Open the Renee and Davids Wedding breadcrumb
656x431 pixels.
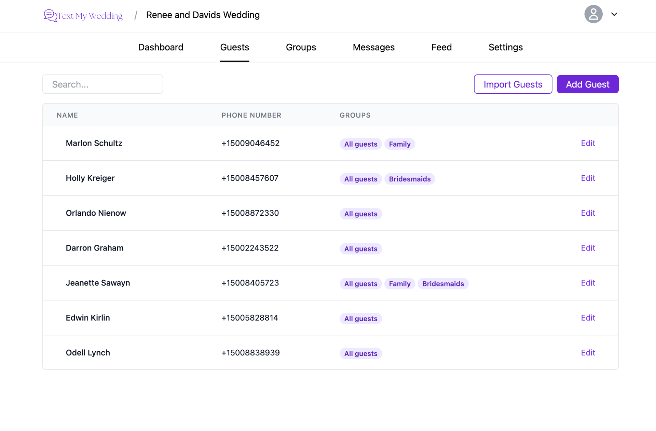[x=203, y=15]
